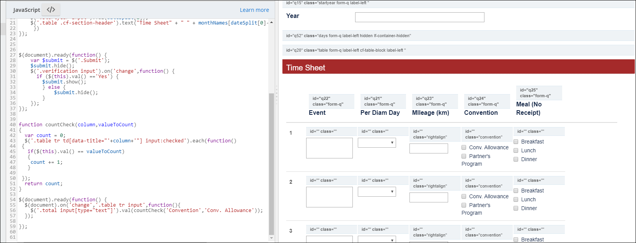Click the cf-section-header "Time Sheet" code line
This screenshot has width=636, height=243.
[150, 23]
